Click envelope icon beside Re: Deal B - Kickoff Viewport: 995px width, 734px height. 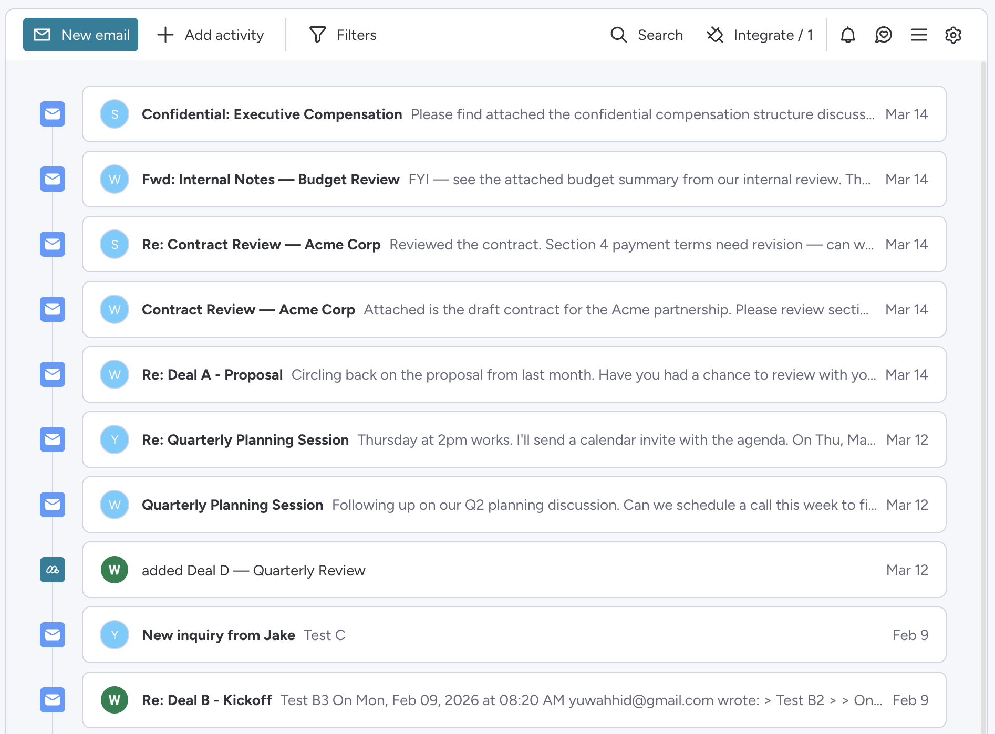[x=53, y=700]
